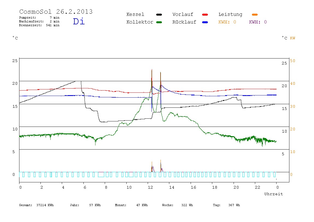The image size is (314, 222).
Task: Click the Vorlauf legend label
Action: pyautogui.click(x=183, y=14)
